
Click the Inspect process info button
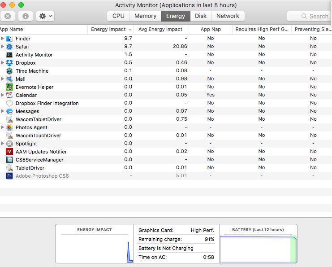pos(26,16)
